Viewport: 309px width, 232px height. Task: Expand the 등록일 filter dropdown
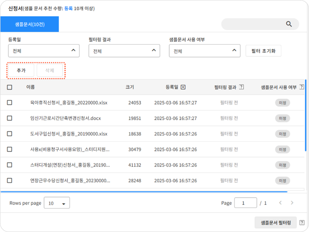tap(44, 51)
